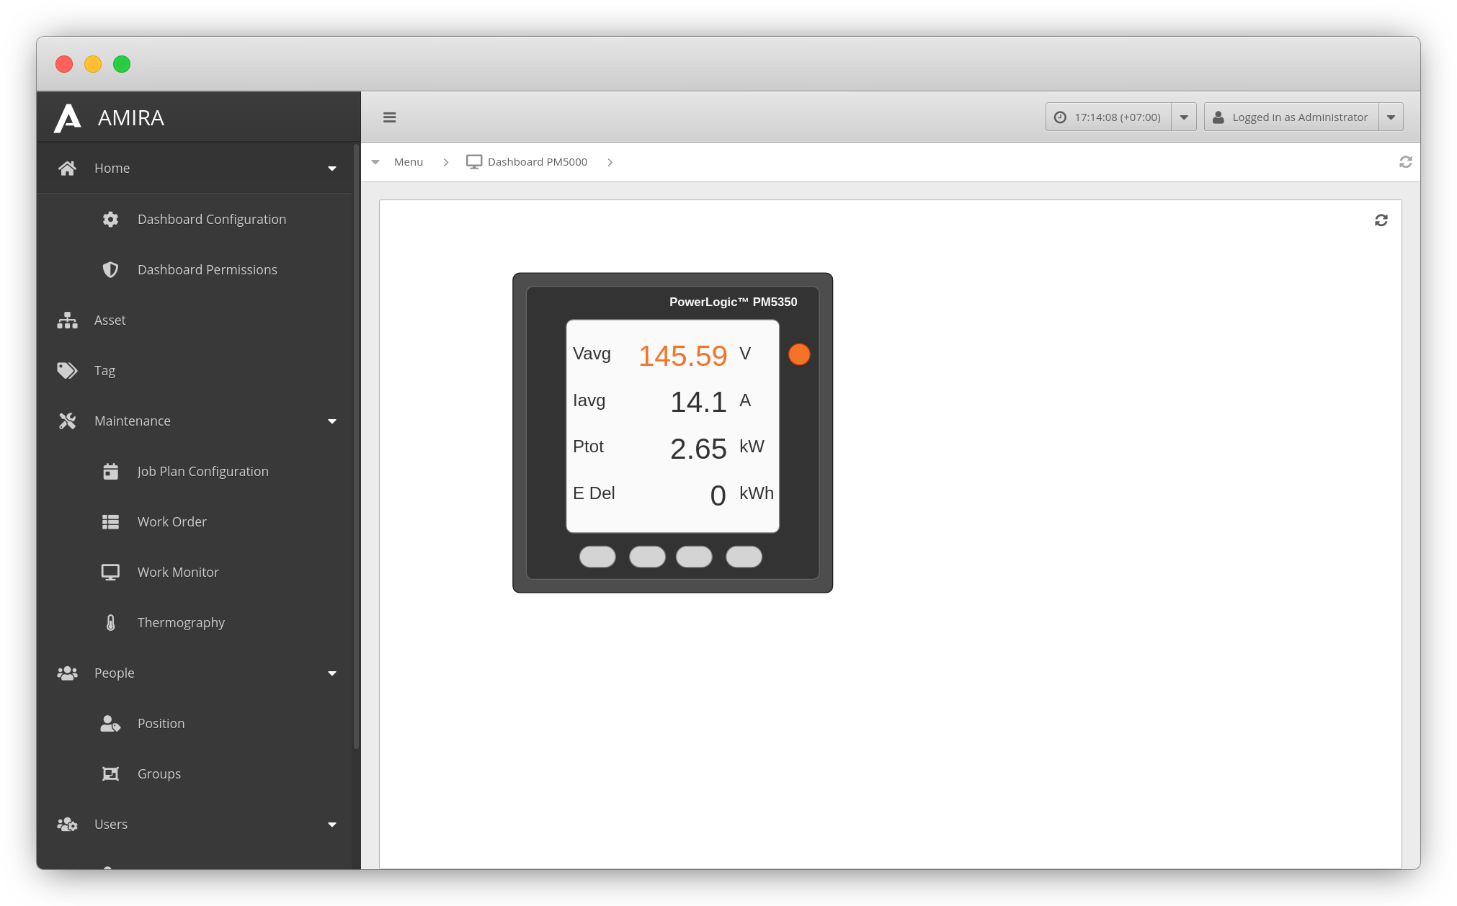The image size is (1457, 906).
Task: Click the hamburger menu toggle icon
Action: click(389, 117)
